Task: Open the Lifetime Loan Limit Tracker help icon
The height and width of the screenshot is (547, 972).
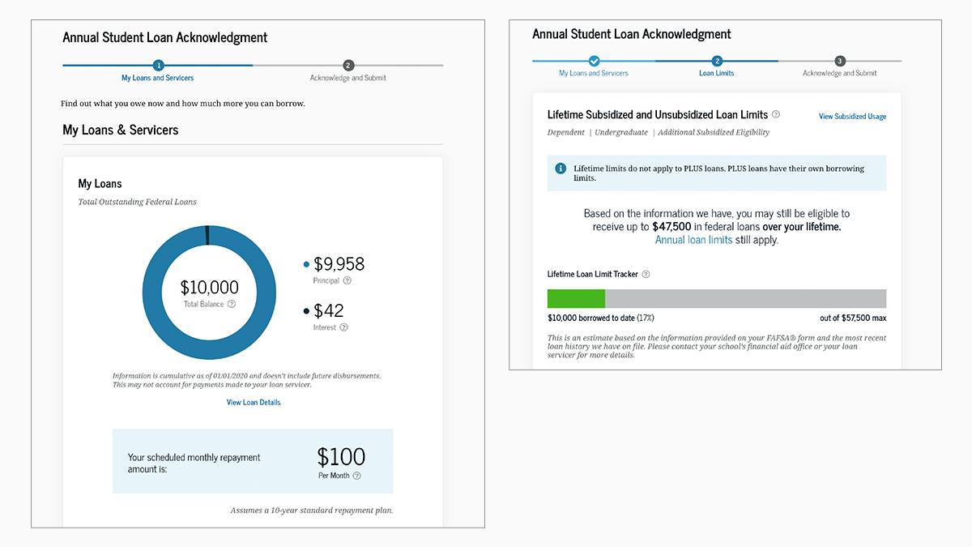Action: [646, 274]
